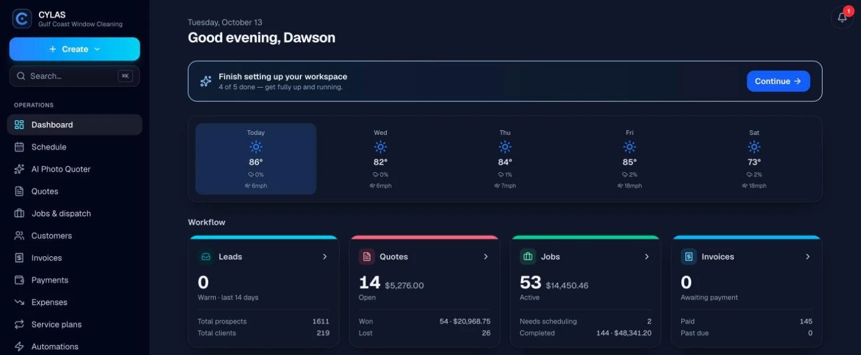Expand the Jobs card chevron
861x355 pixels.
tap(646, 257)
